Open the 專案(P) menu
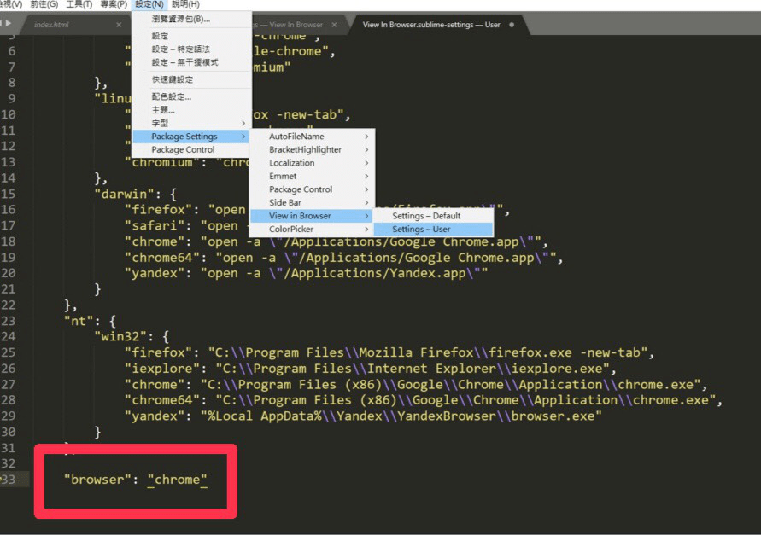 114,4
